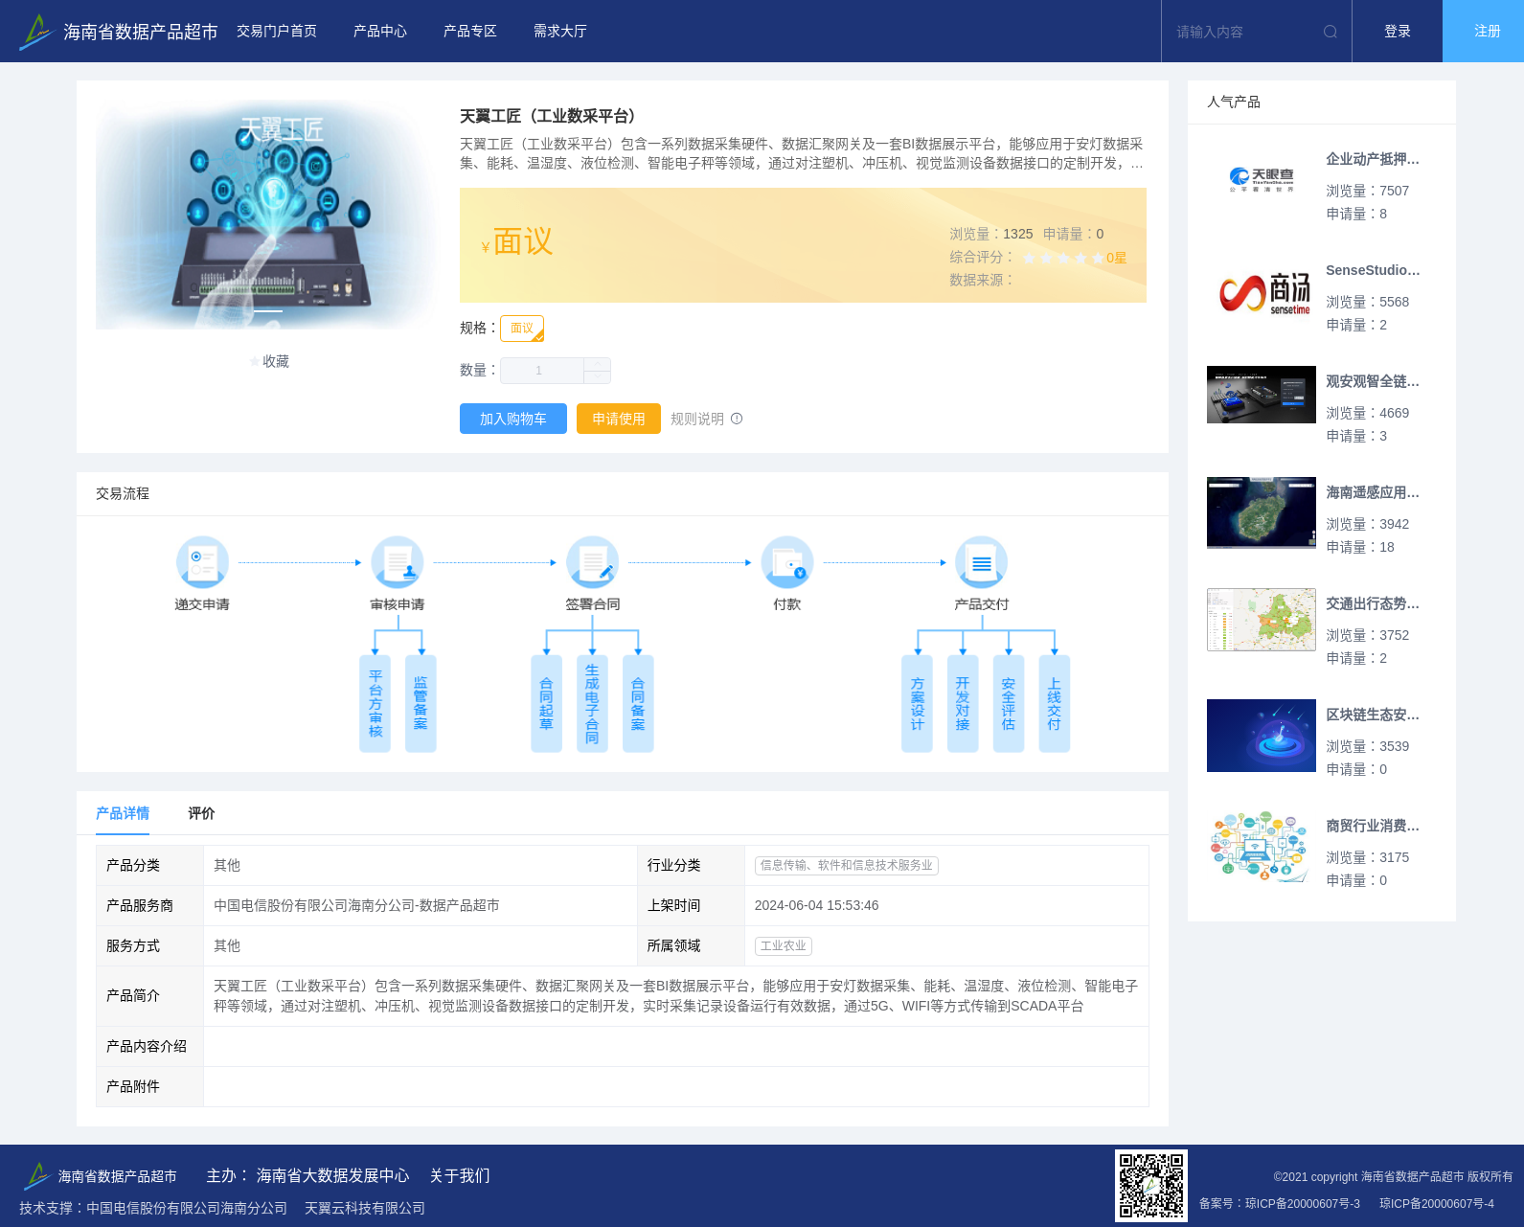This screenshot has width=1524, height=1227.
Task: Click the Hainan Data Product Supermarket header logo
Action: tap(119, 32)
